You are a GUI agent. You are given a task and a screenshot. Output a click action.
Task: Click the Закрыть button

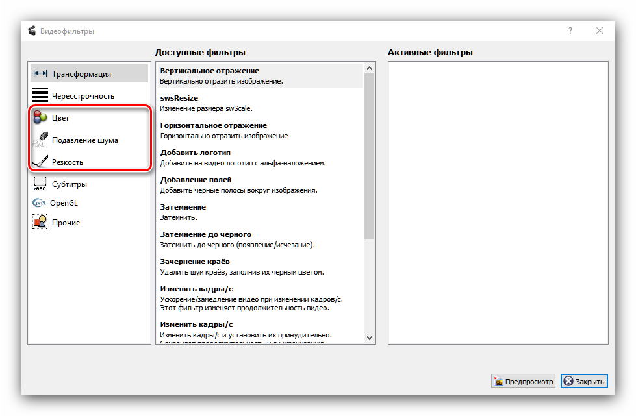tap(584, 381)
